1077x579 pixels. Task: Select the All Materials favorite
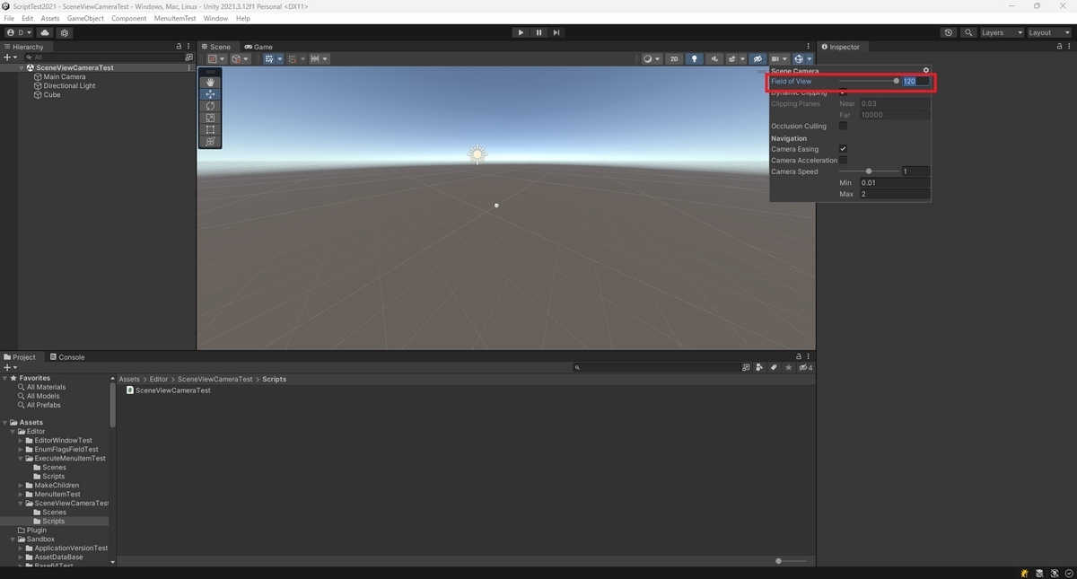(x=46, y=387)
